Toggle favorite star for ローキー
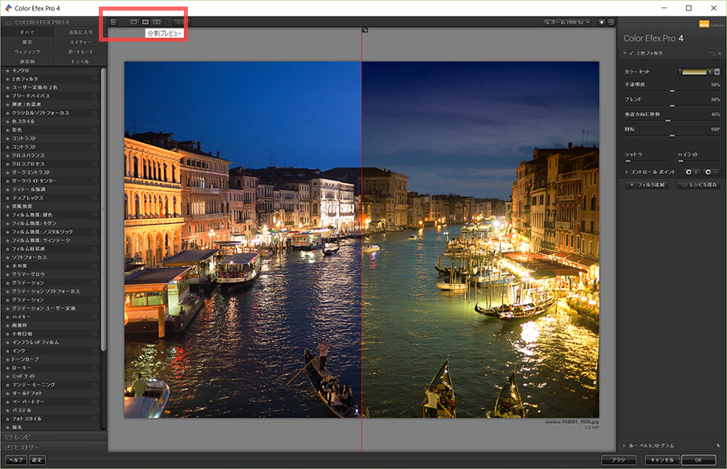Viewport: 727px width, 469px height. [x=7, y=368]
